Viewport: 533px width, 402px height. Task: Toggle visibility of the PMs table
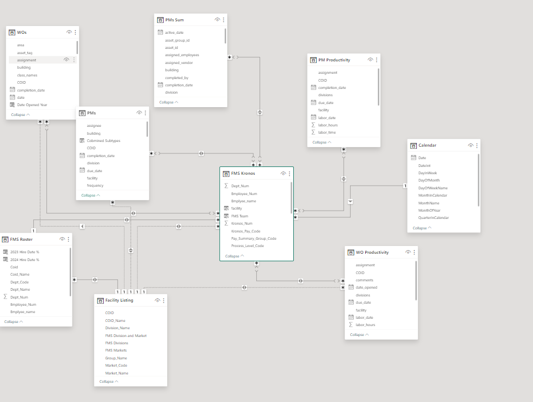(139, 113)
